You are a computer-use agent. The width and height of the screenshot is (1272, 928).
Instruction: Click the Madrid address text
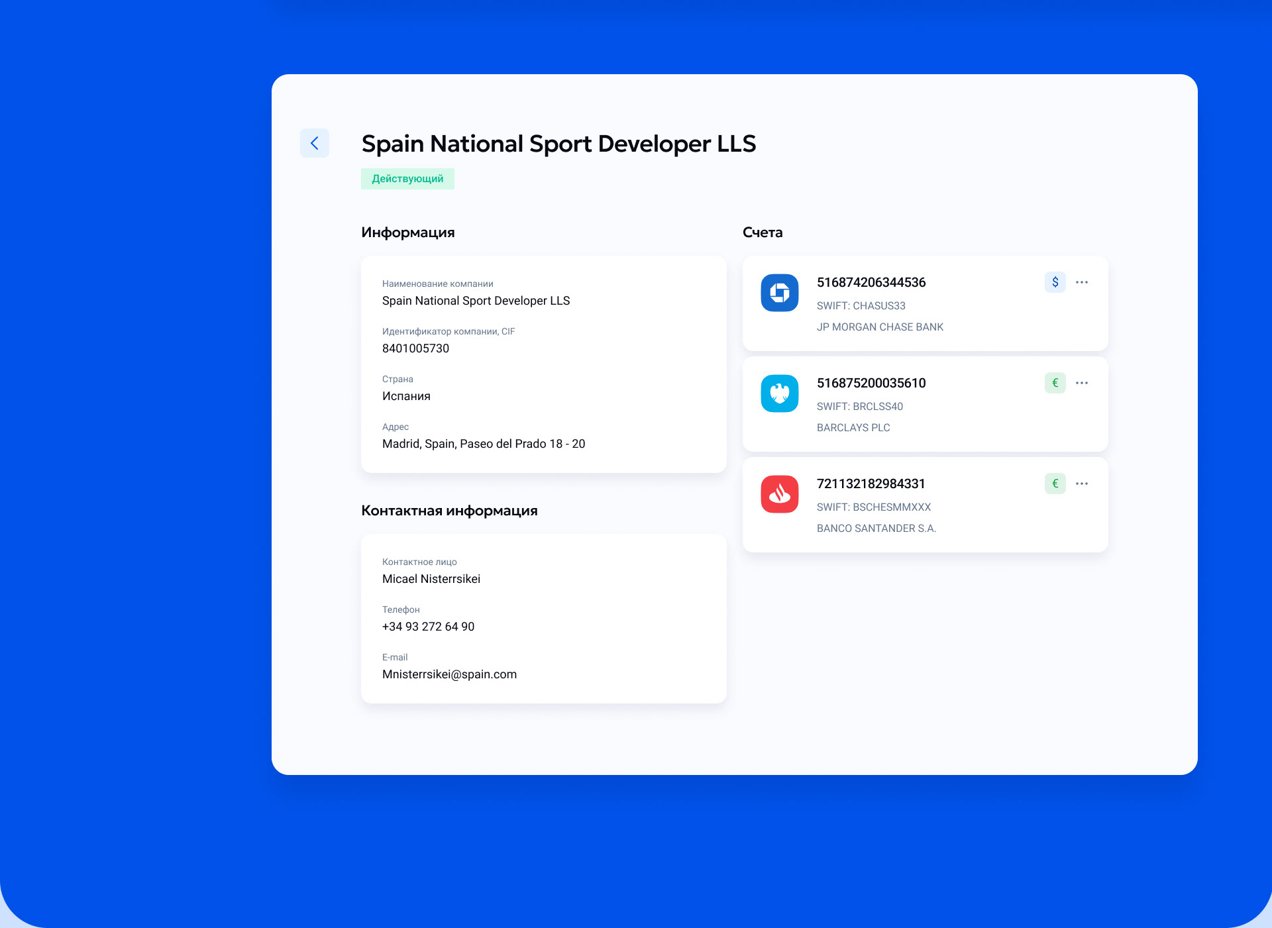click(x=483, y=444)
